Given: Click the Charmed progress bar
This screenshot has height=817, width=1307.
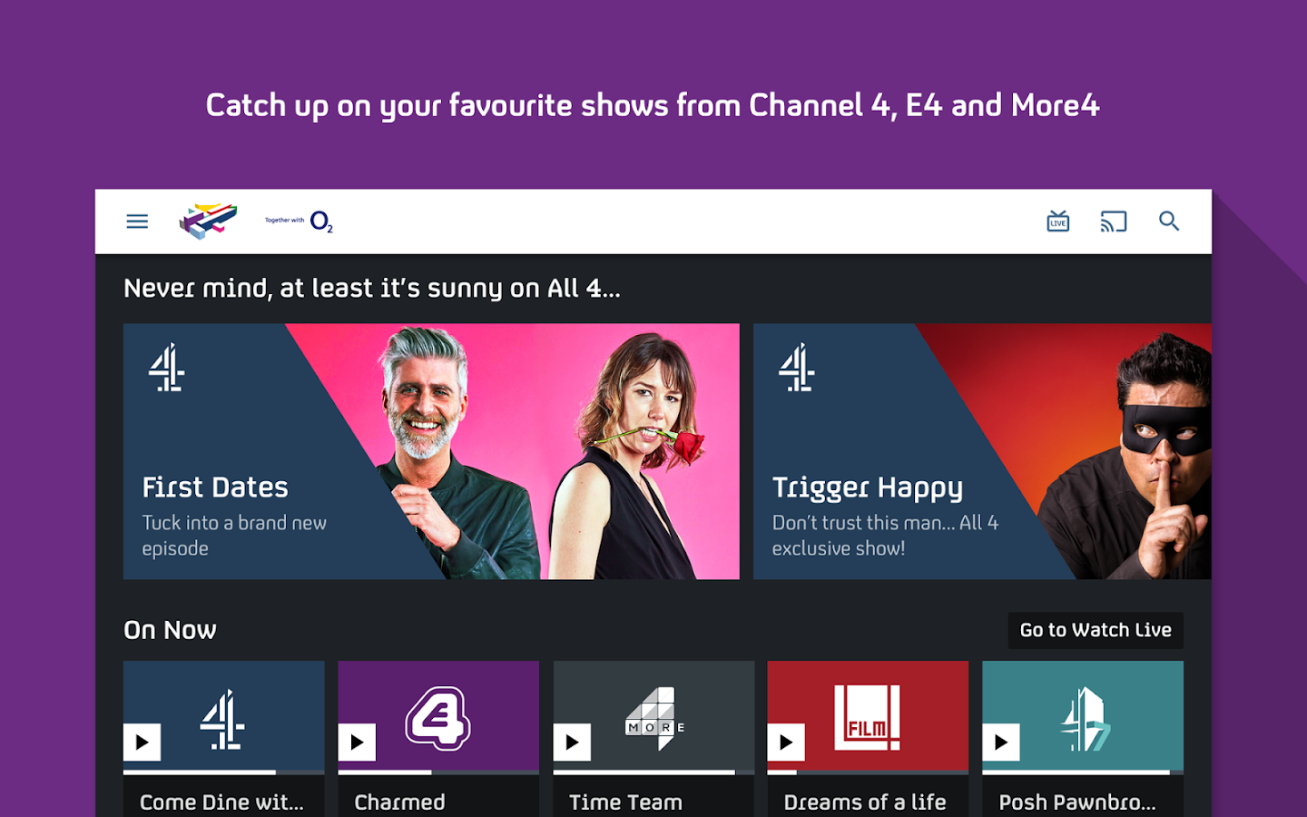Looking at the screenshot, I should pyautogui.click(x=438, y=773).
